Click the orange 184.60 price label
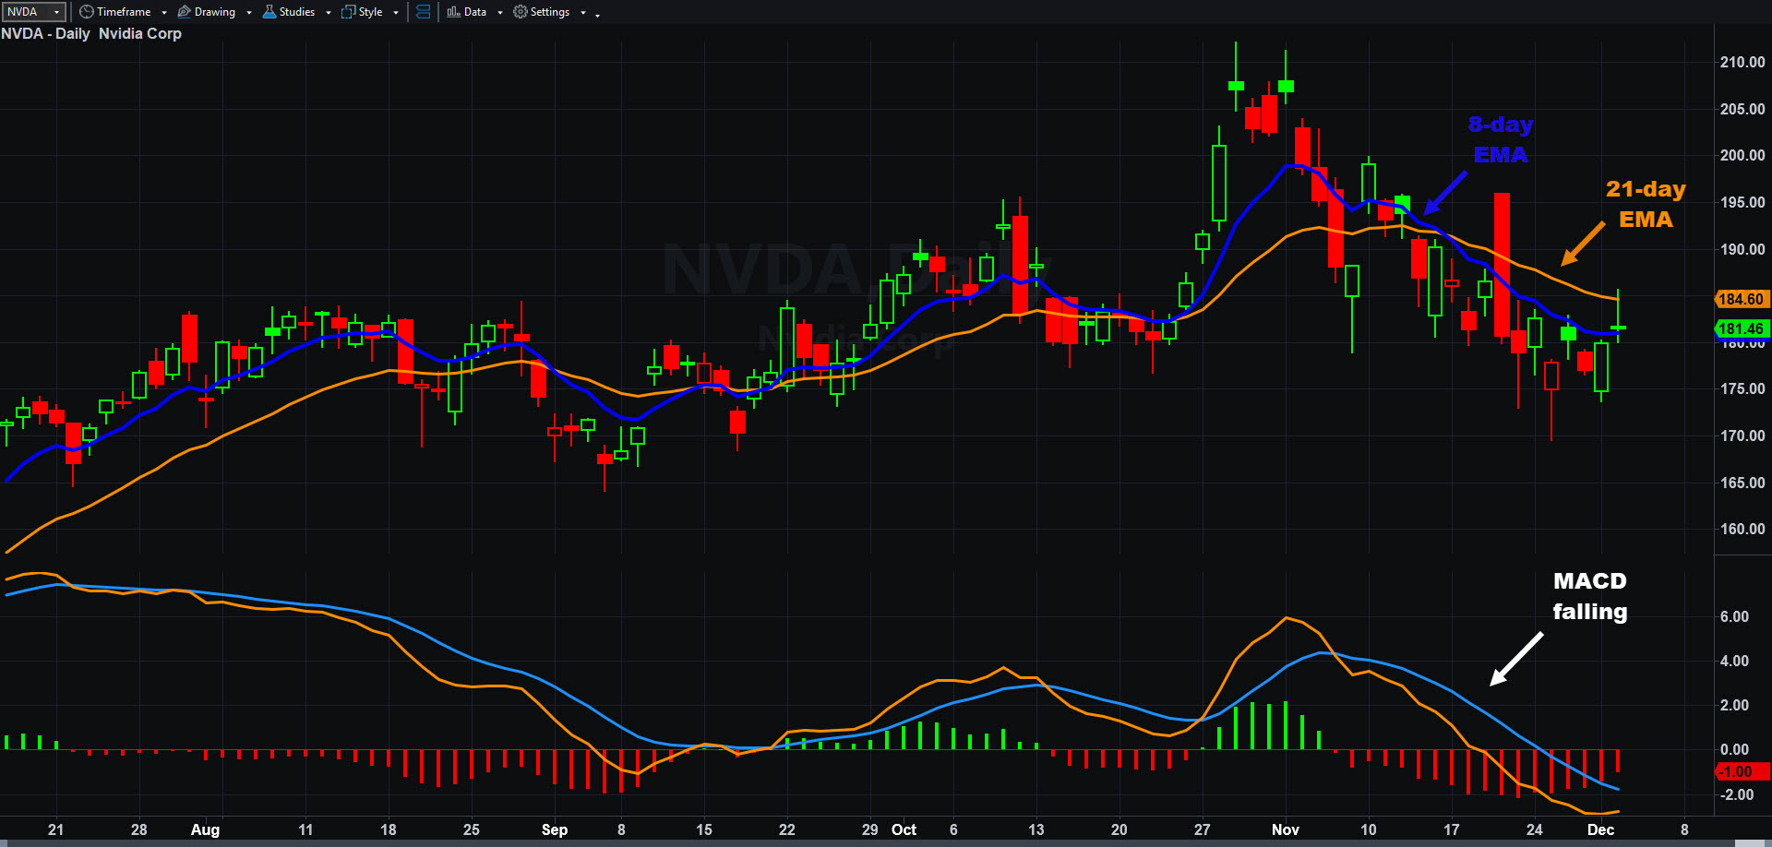The image size is (1772, 847). click(1741, 299)
